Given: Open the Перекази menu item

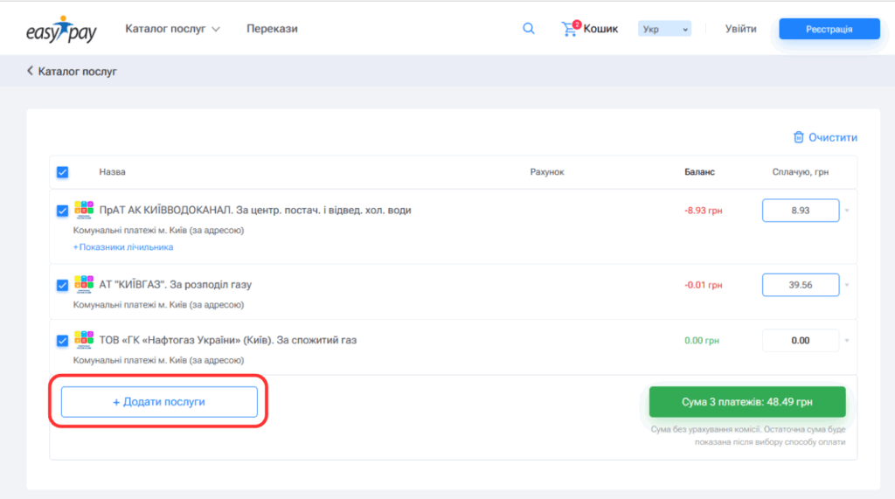Looking at the screenshot, I should click(272, 29).
